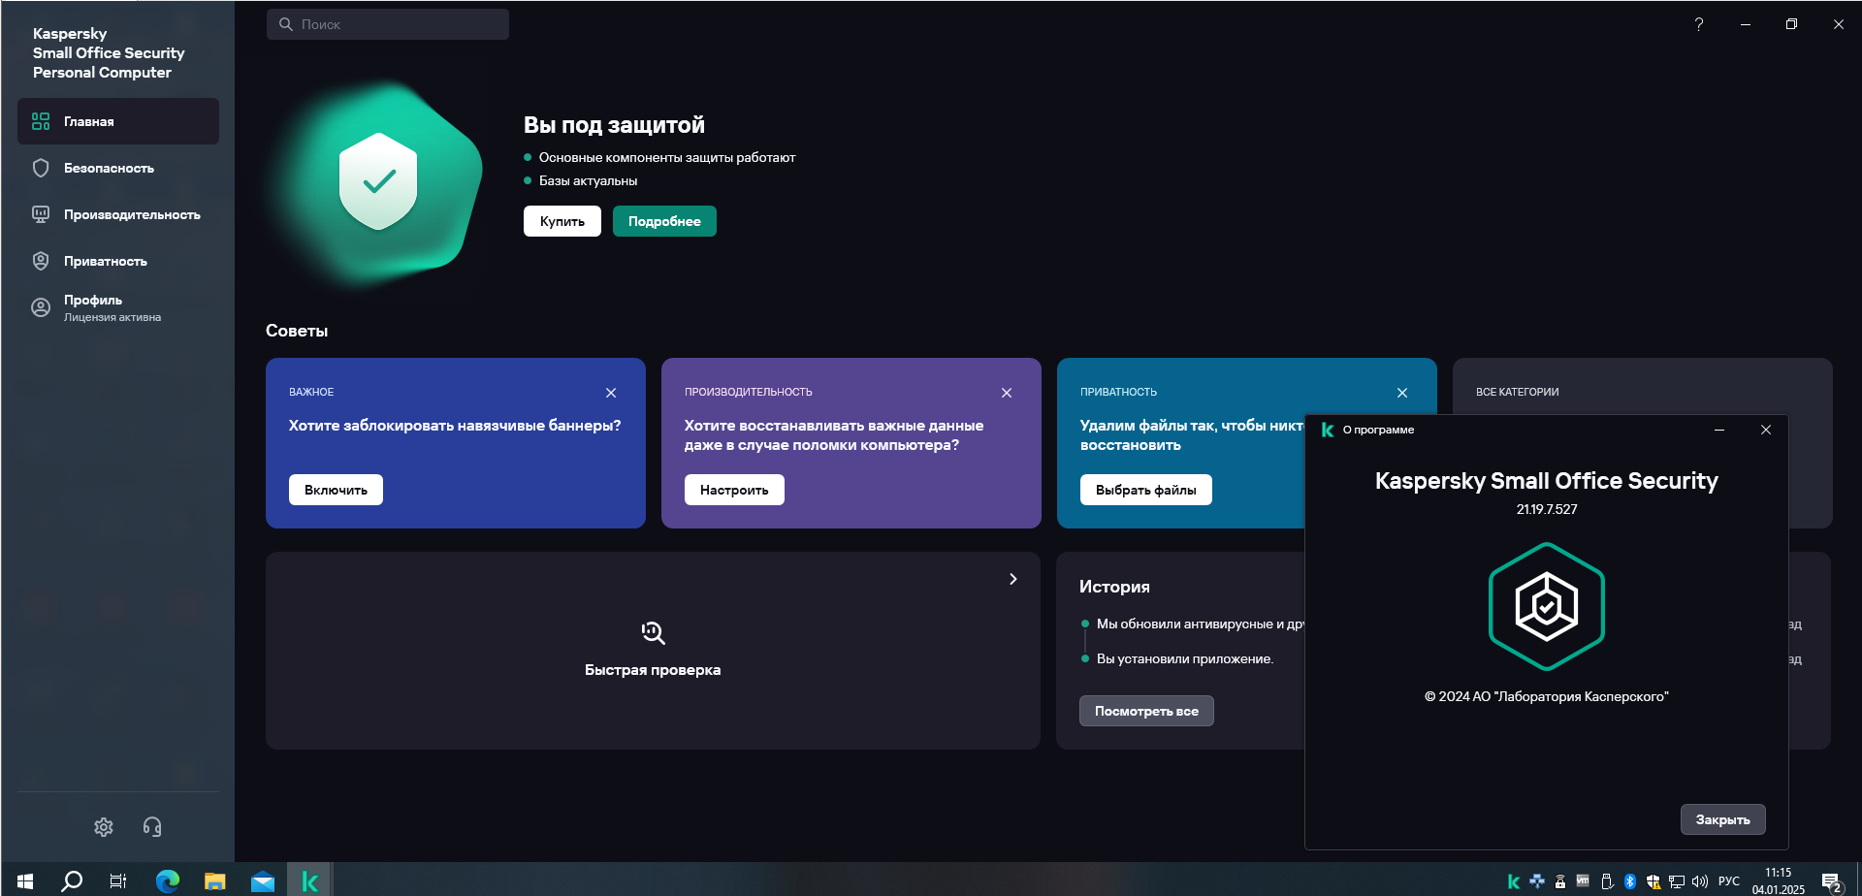Open File Explorer from taskbar
Screen dimensions: 1862x896
tap(214, 880)
